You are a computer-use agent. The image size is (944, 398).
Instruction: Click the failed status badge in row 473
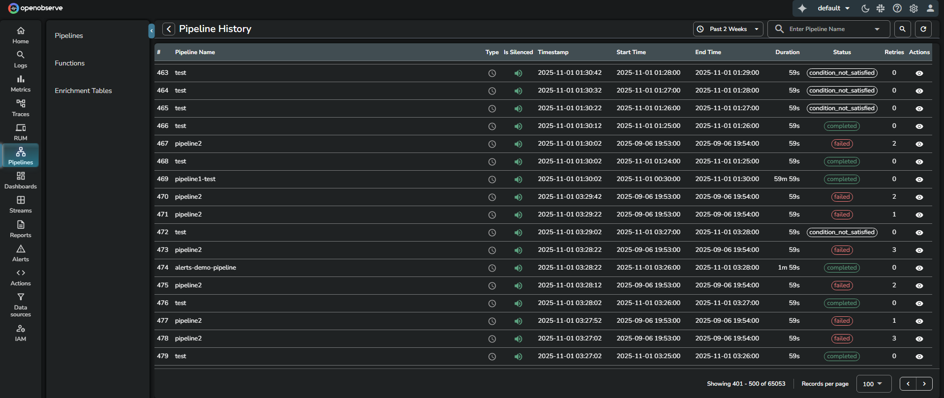coord(842,250)
